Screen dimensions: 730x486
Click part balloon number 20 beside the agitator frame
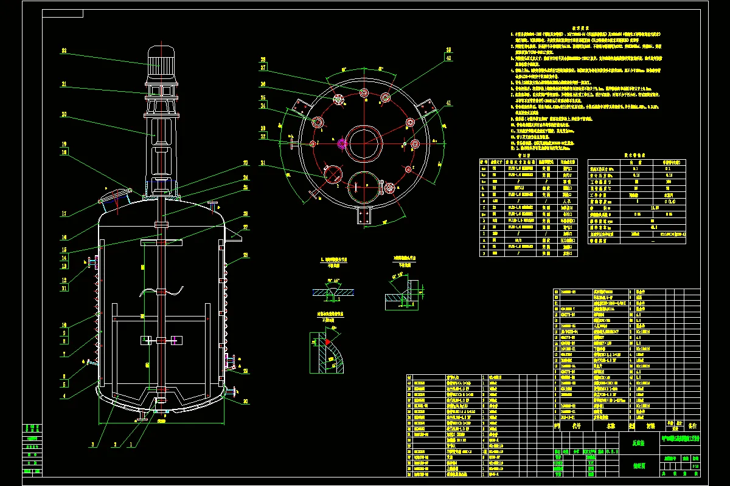(64, 114)
